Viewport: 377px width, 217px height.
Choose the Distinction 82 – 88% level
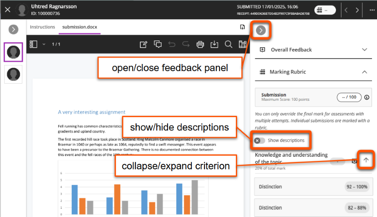313,207
